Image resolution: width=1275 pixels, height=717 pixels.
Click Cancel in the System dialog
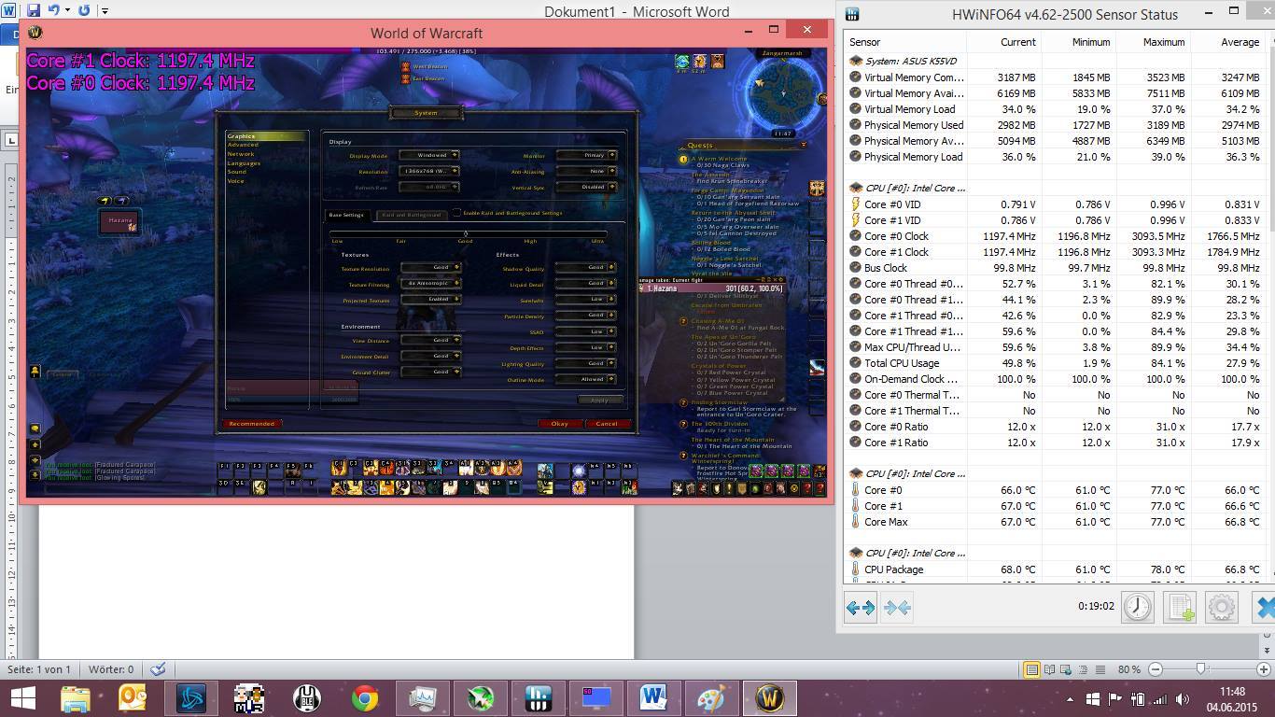(x=607, y=424)
